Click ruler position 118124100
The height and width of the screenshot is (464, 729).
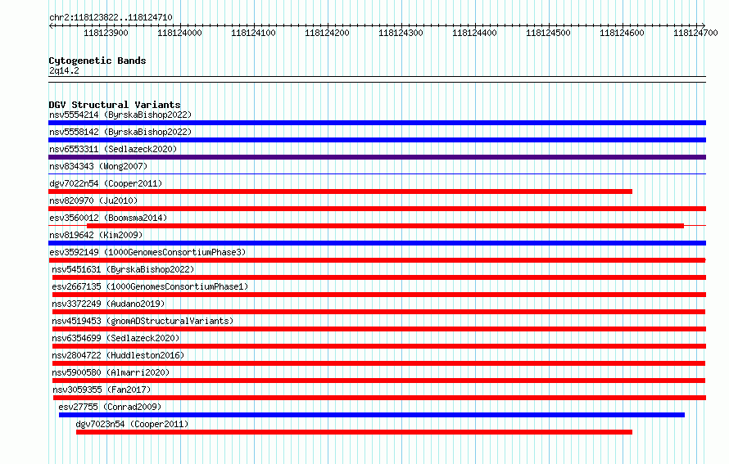(x=253, y=33)
